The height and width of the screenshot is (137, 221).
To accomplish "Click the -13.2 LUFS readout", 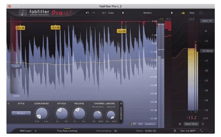I will [x=191, y=118].
